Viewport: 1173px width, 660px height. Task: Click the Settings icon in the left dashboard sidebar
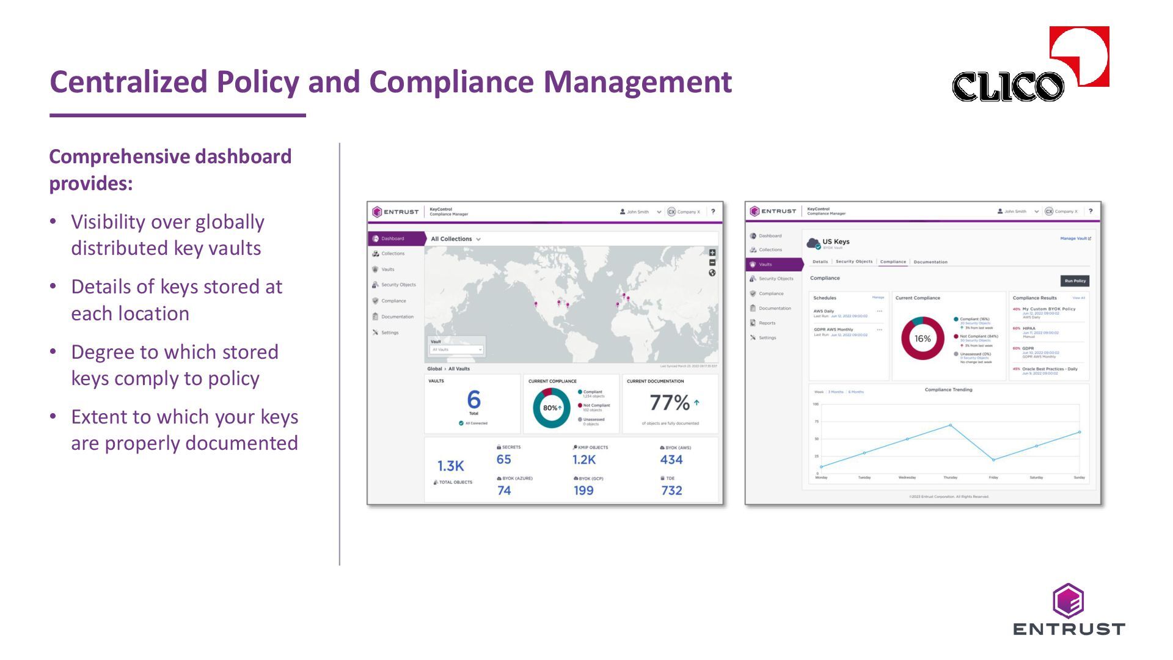[x=375, y=332]
